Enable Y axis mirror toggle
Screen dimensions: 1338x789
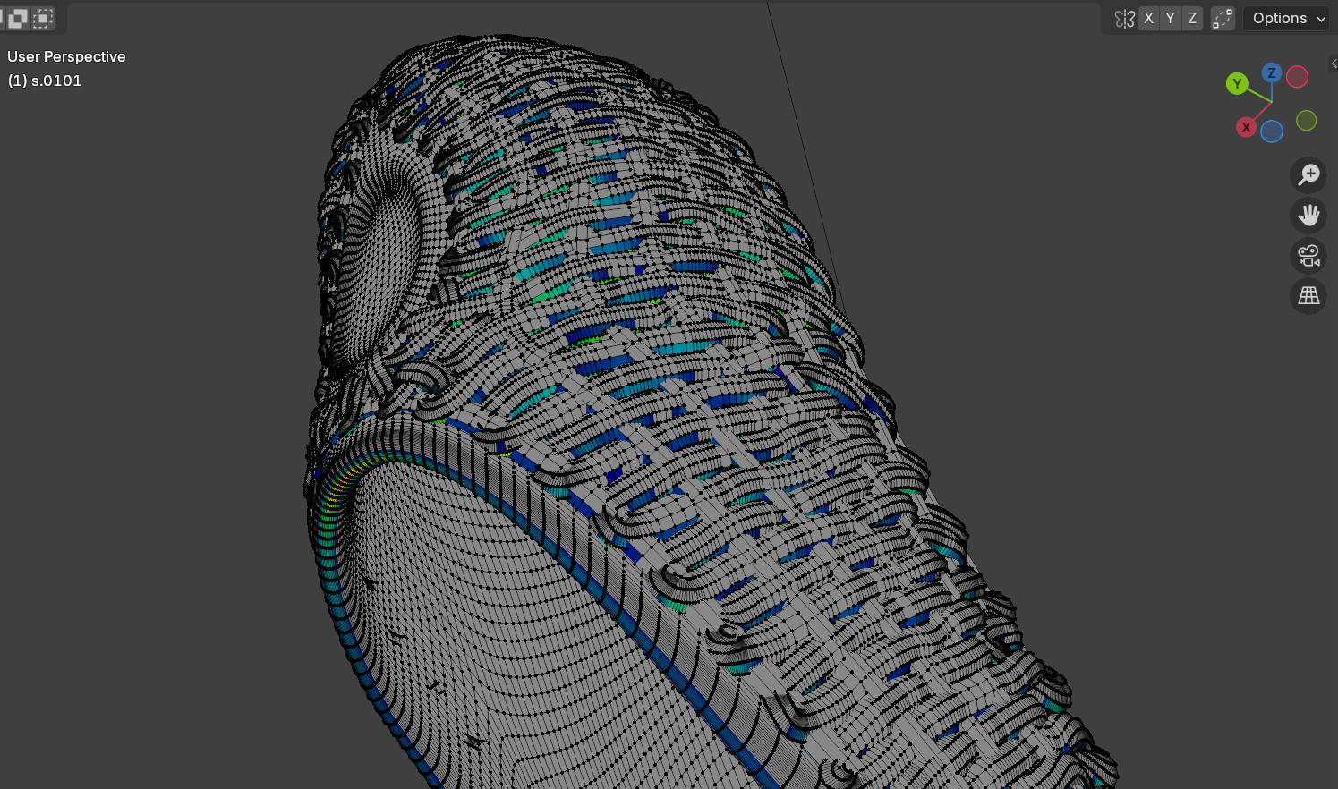(1170, 19)
